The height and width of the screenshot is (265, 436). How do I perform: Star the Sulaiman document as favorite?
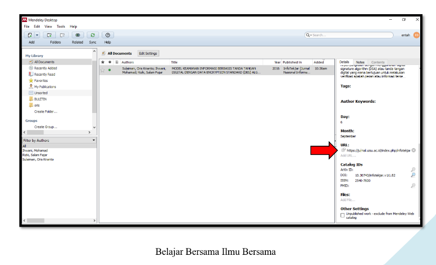point(102,69)
